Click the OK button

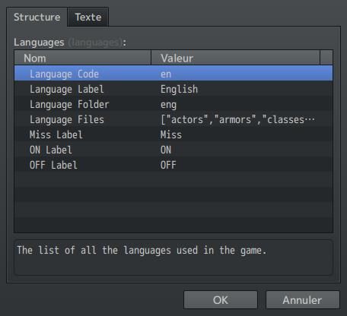(221, 300)
